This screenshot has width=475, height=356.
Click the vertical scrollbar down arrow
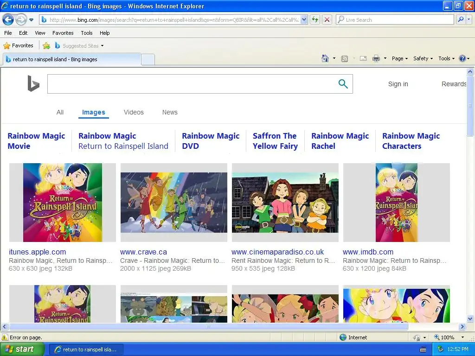click(x=470, y=319)
